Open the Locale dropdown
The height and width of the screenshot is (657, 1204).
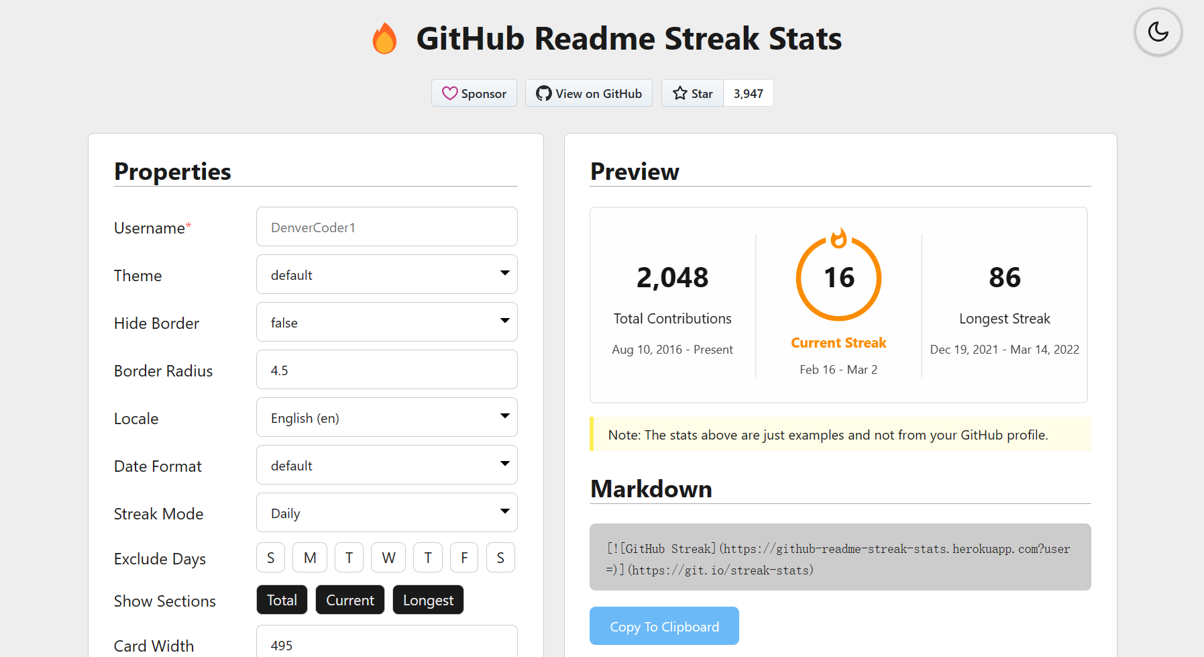387,417
